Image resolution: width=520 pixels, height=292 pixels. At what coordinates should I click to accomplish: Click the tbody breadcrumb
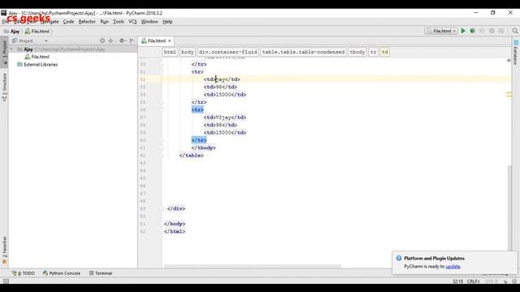[357, 52]
